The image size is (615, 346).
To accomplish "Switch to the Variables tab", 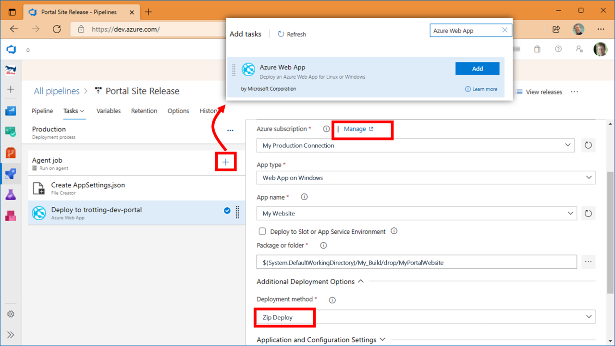I will click(109, 111).
